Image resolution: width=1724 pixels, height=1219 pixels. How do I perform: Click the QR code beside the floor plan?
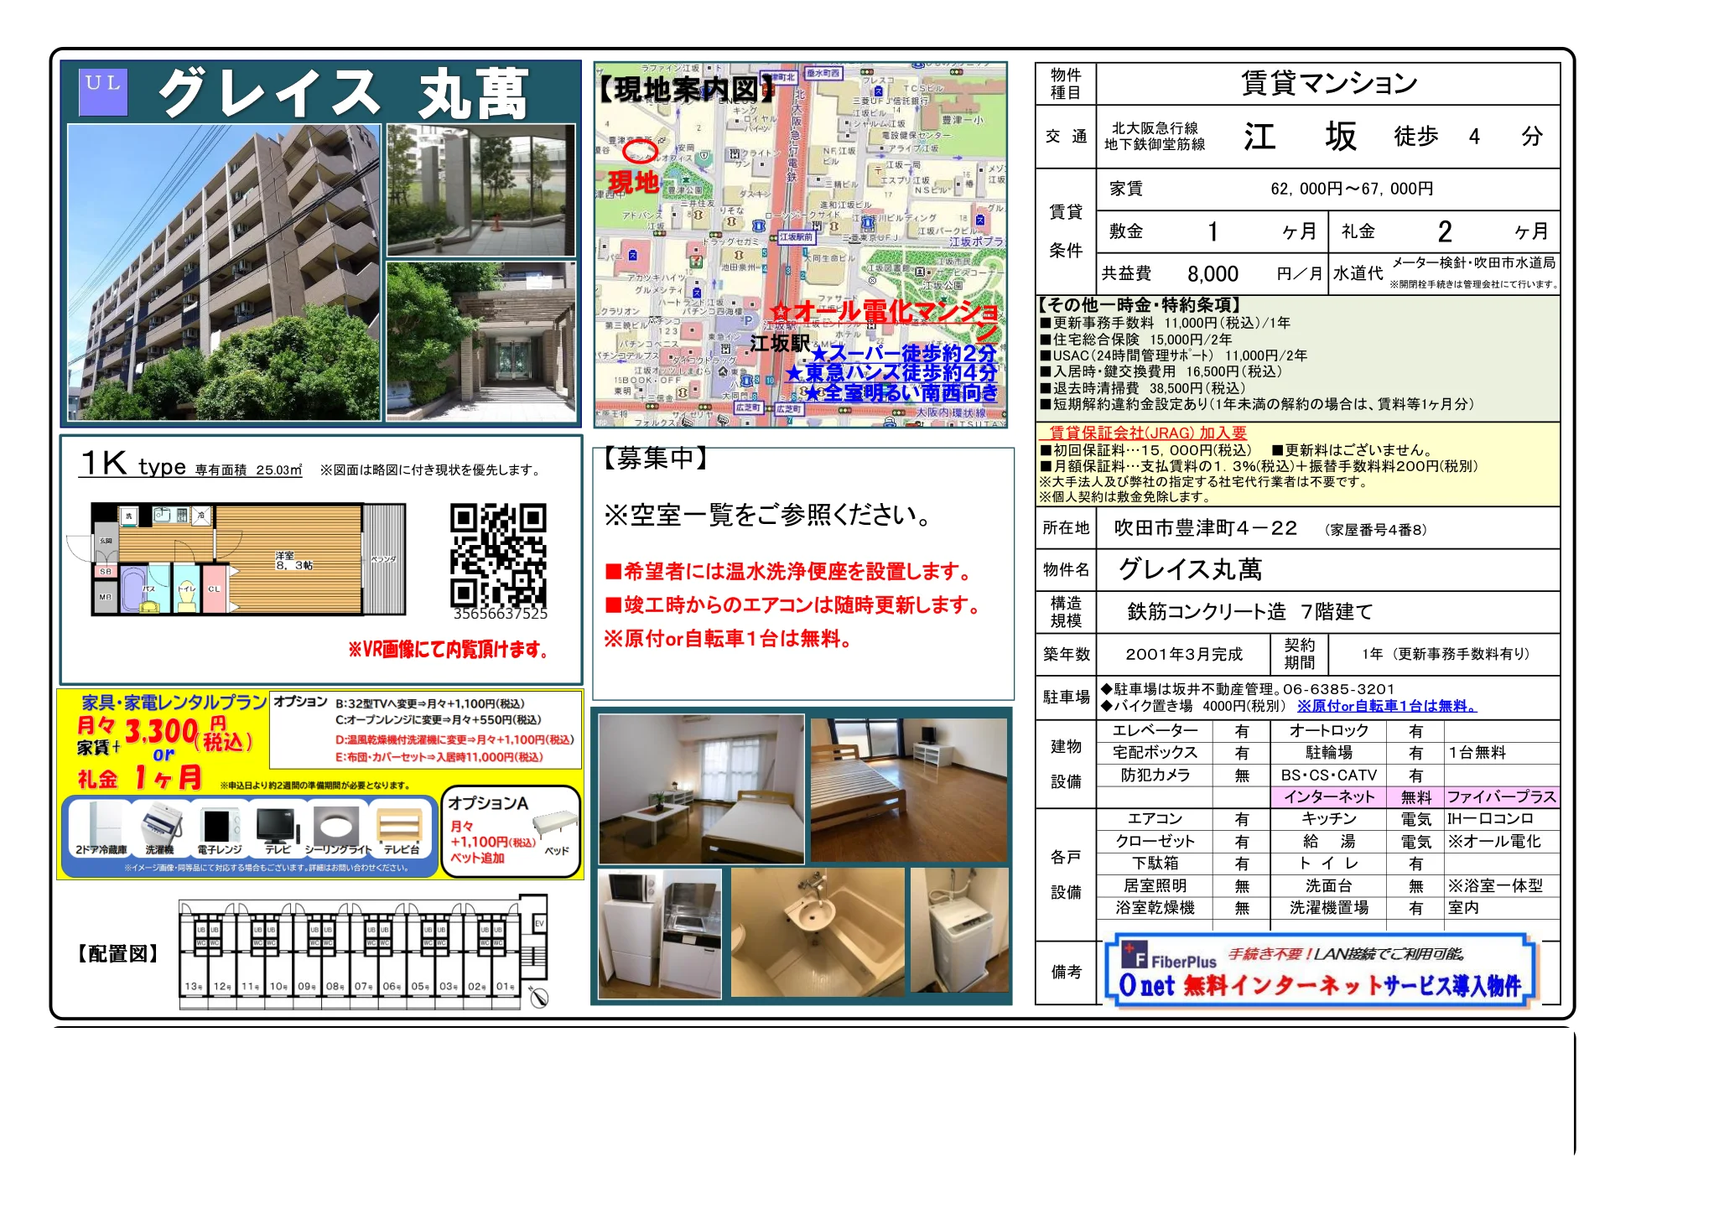498,554
